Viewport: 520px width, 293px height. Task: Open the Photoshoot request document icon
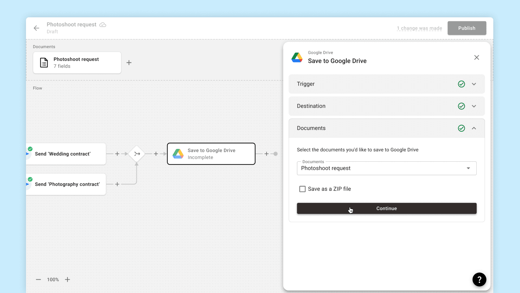(x=44, y=63)
